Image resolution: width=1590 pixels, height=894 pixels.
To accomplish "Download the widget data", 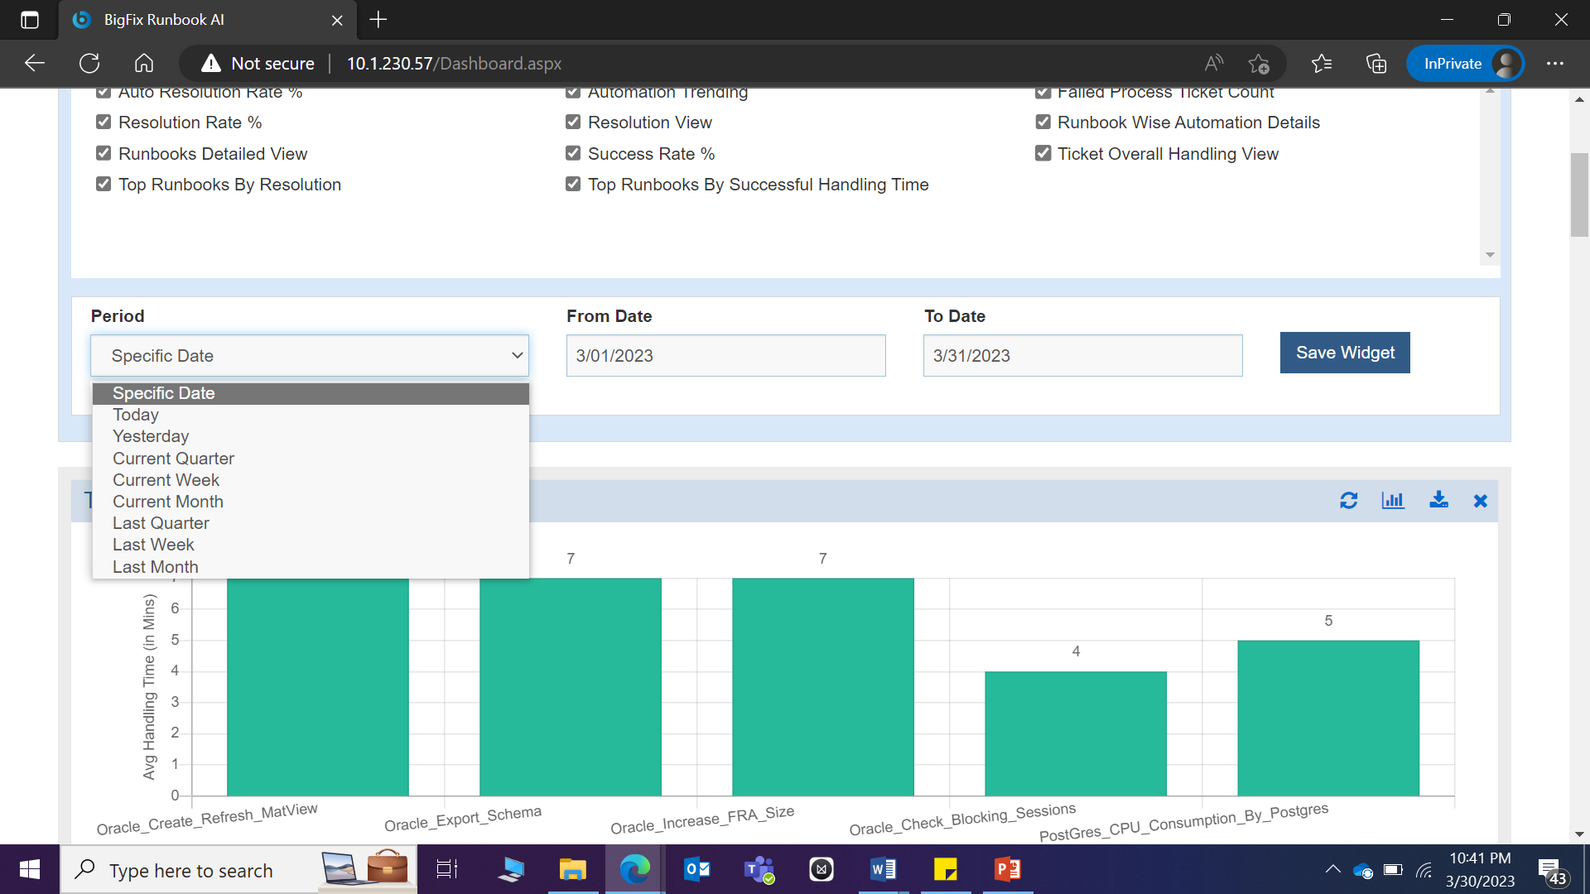I will [x=1438, y=500].
